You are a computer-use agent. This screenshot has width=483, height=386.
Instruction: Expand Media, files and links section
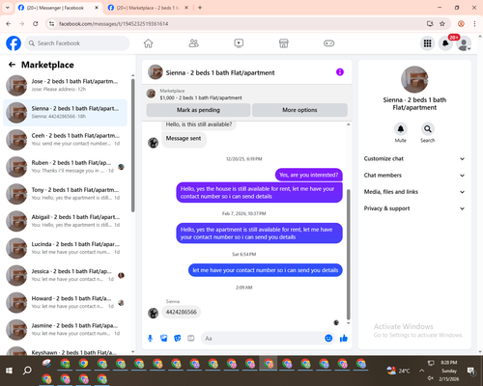pos(414,192)
